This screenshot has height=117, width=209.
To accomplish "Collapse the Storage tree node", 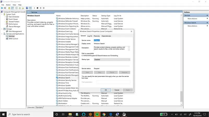I will [x=2, y=29].
